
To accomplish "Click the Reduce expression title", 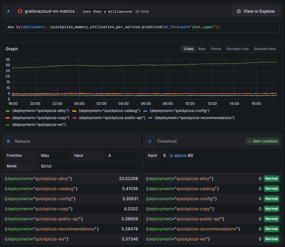I will point(22,141).
